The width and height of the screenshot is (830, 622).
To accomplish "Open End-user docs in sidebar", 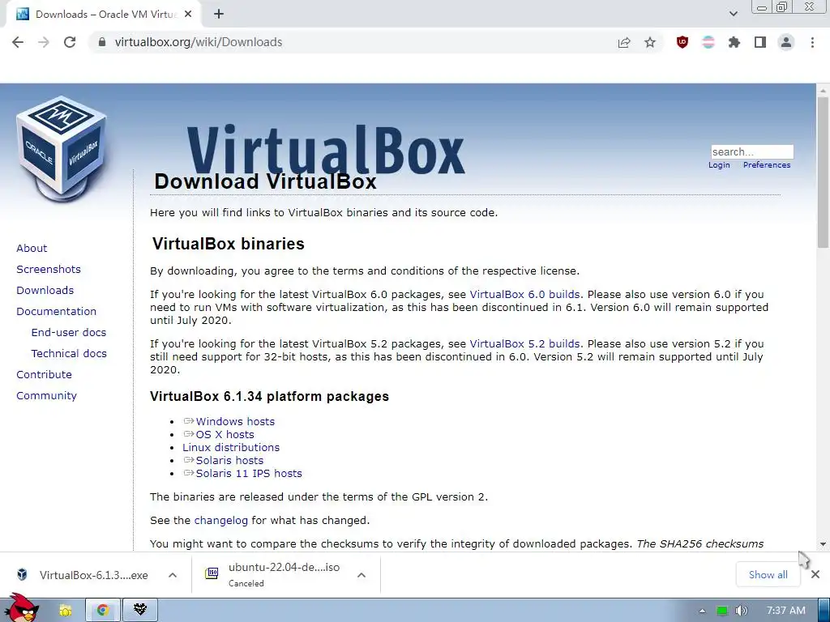I will tap(68, 333).
